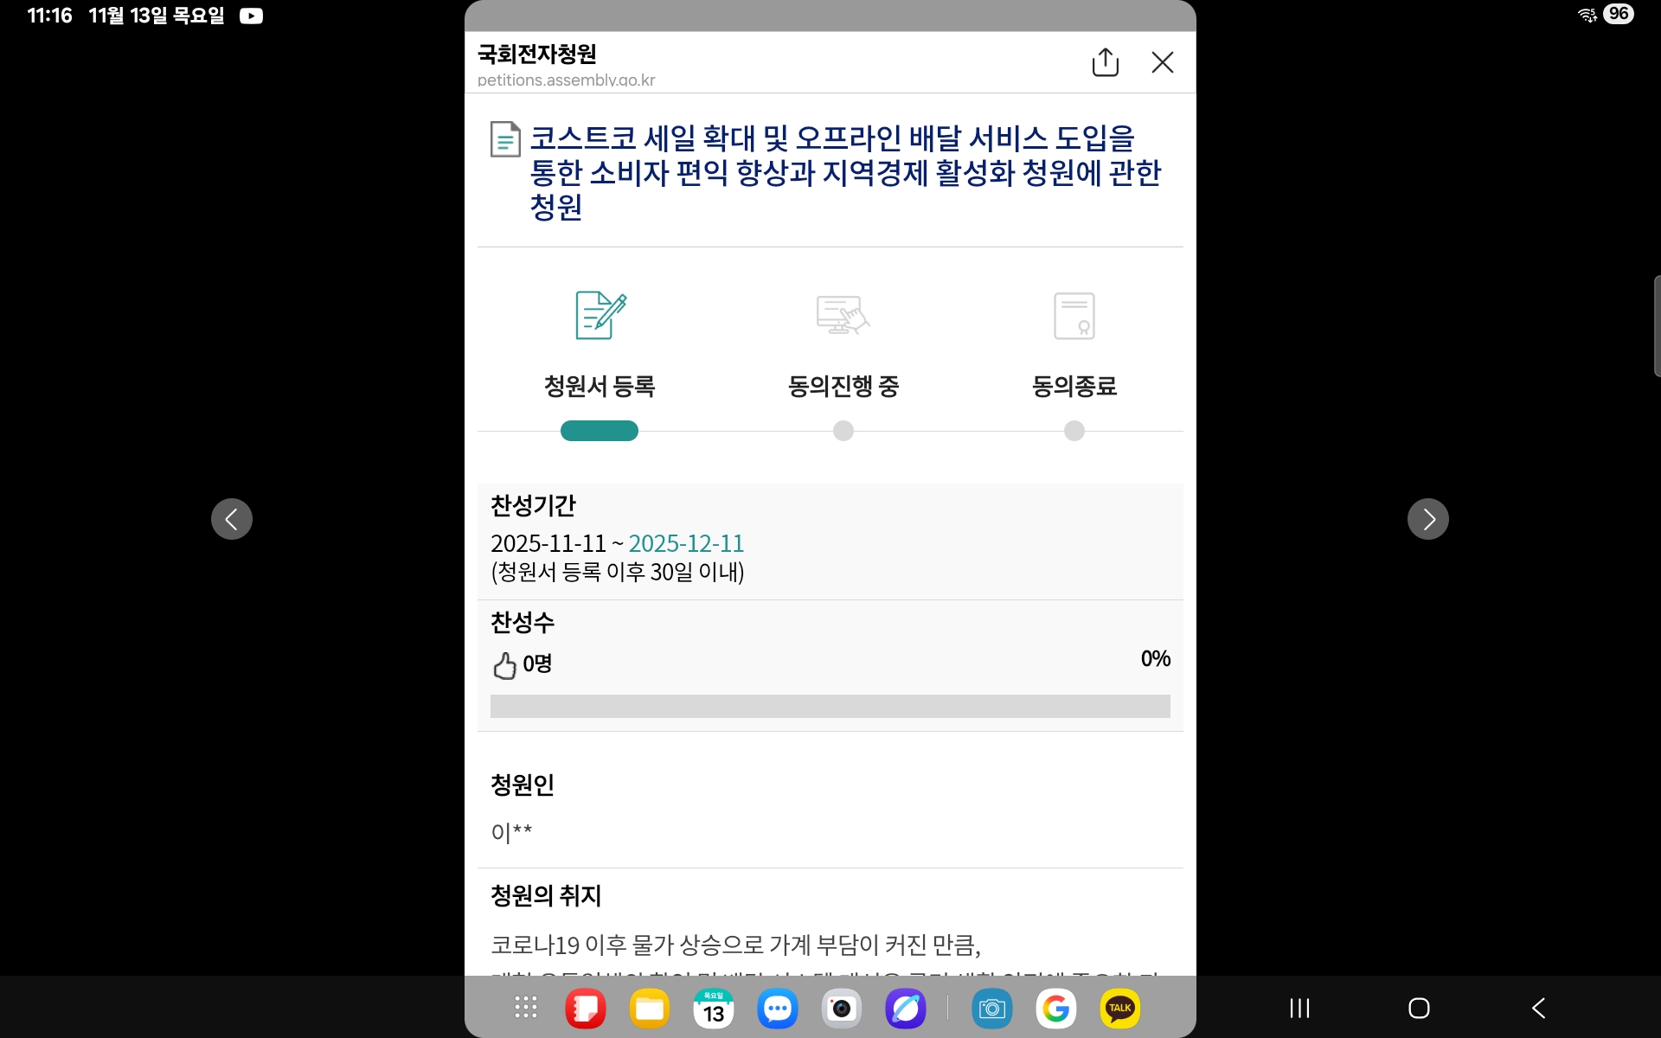Select the 동의진행 중 step label
Viewport: 1661px width, 1038px height.
pos(843,386)
